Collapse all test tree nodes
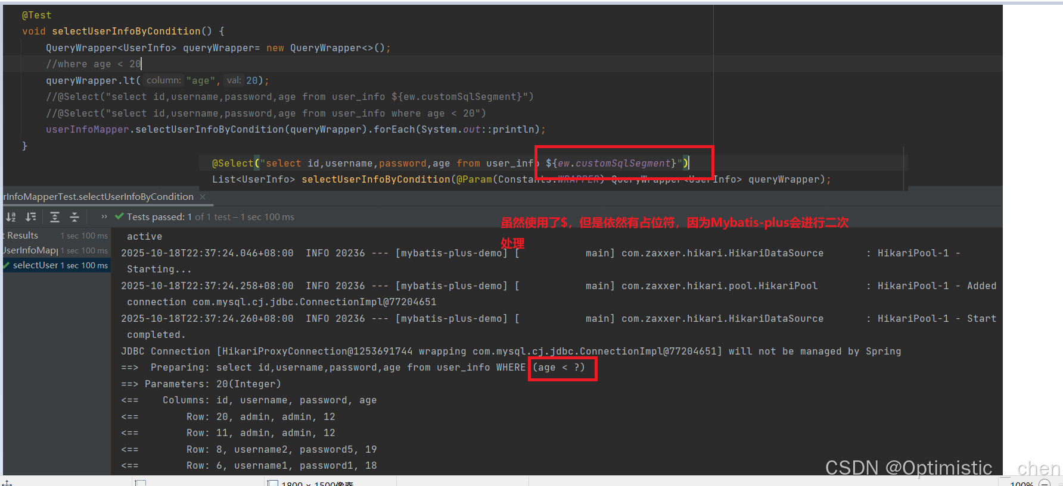 point(74,217)
